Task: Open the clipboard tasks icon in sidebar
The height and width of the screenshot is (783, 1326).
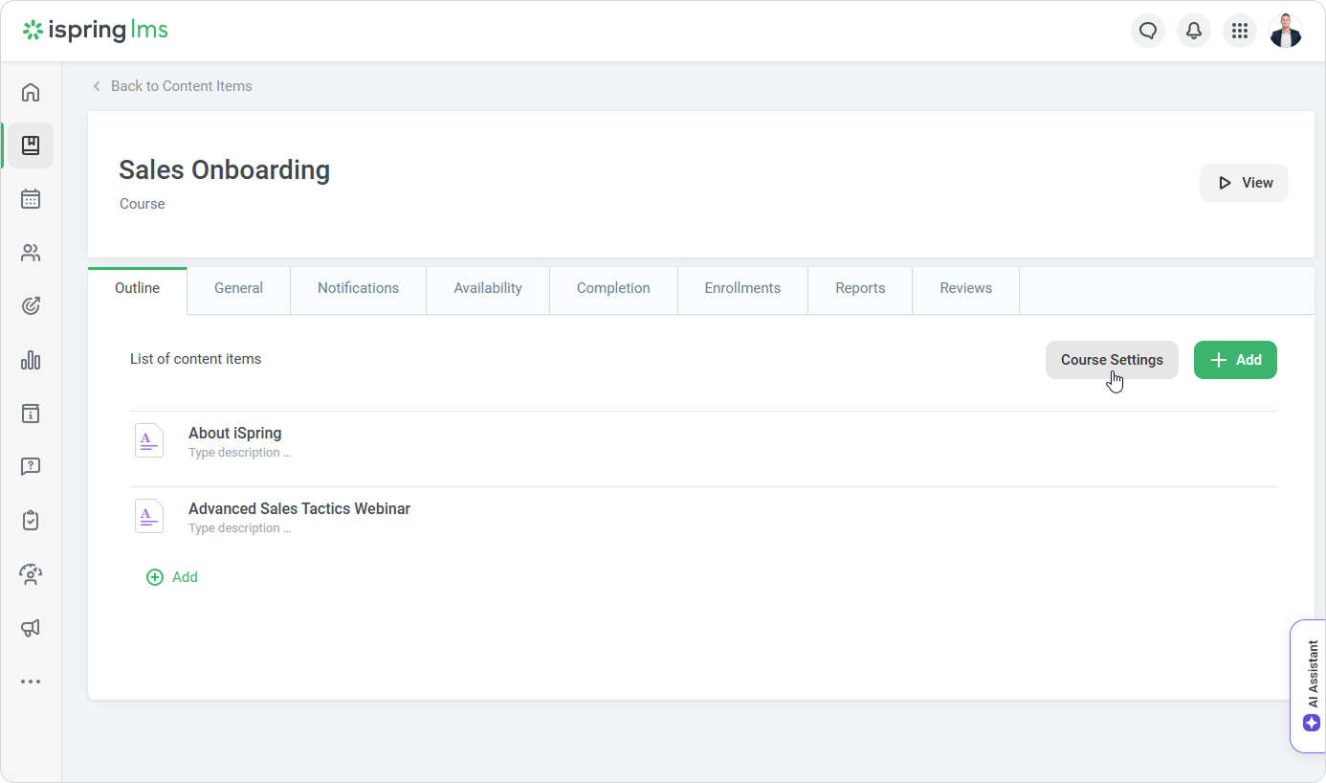Action: click(31, 521)
